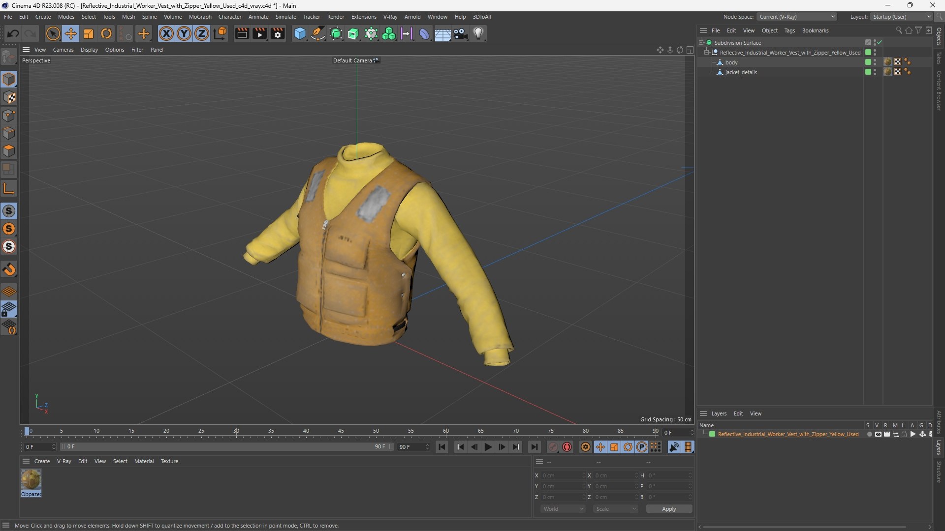Open the World coordinate dropdown
The width and height of the screenshot is (945, 531).
(x=563, y=509)
